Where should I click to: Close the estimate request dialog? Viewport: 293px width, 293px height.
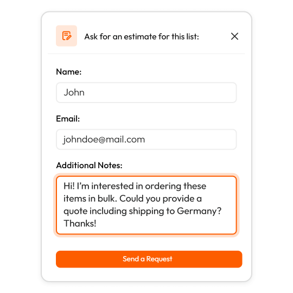tap(234, 36)
